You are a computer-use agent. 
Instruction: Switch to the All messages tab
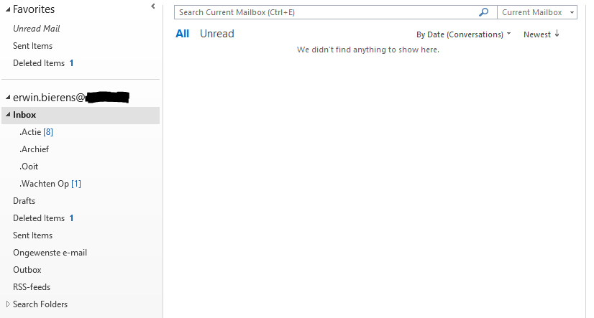click(x=182, y=34)
